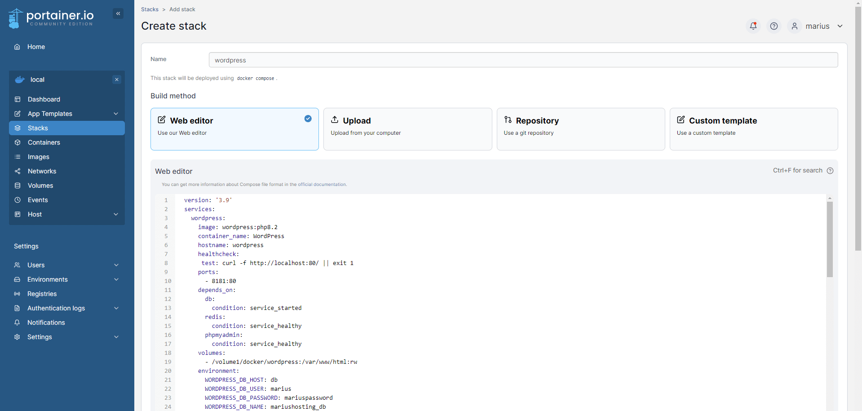The height and width of the screenshot is (411, 862).
Task: Click the 'hostname: wordpress' line
Action: [231, 245]
